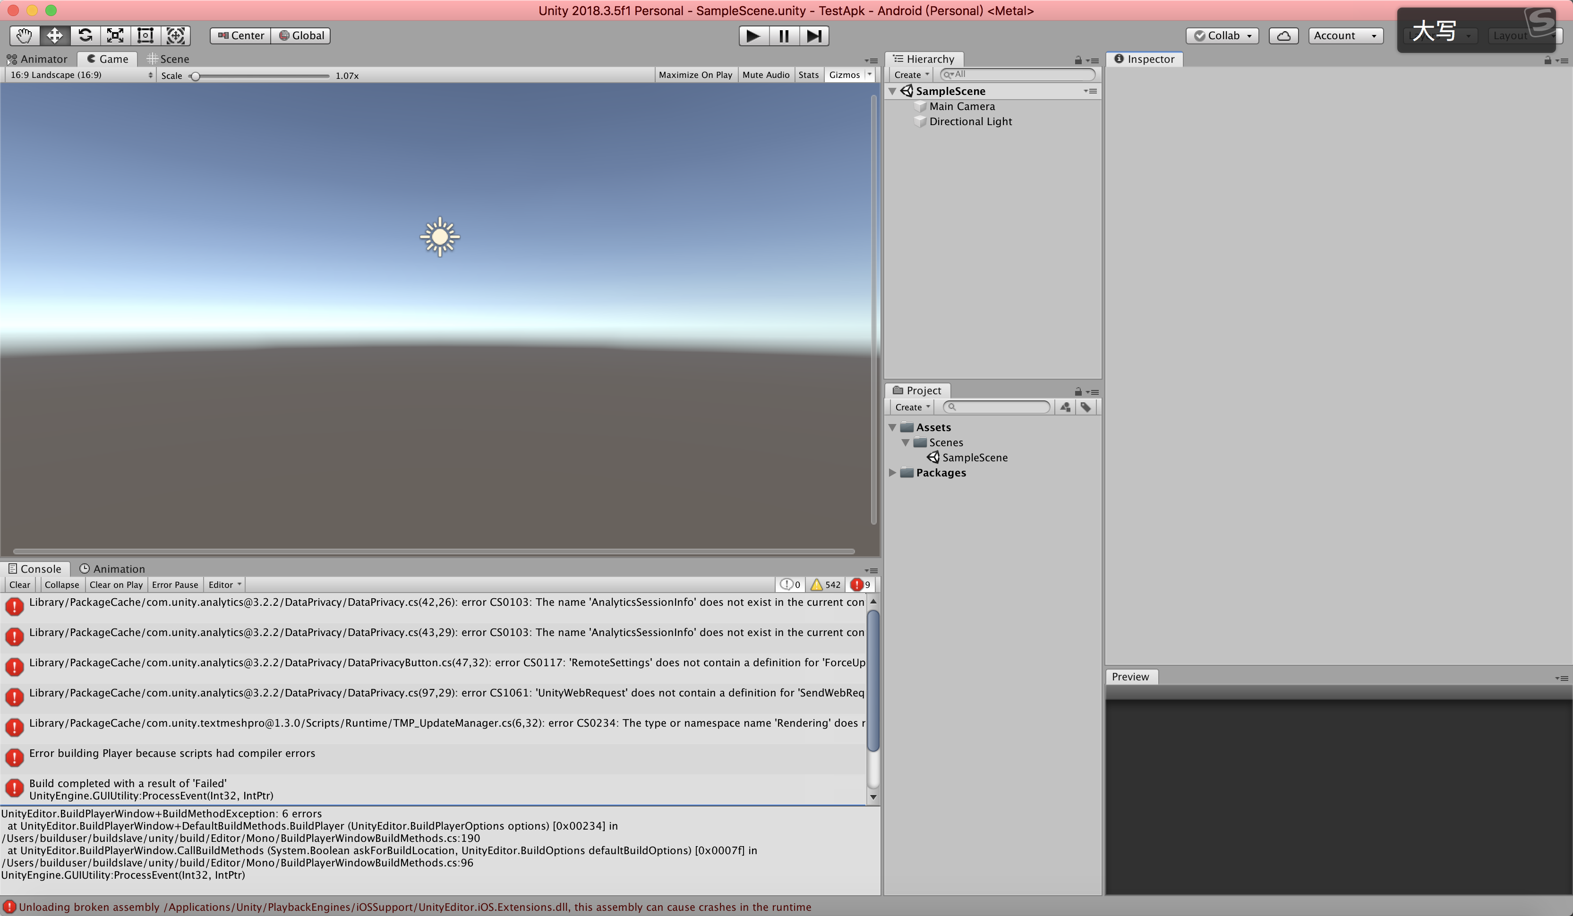Enable Mute Audio in Game view
Image resolution: width=1573 pixels, height=916 pixels.
[x=766, y=74]
